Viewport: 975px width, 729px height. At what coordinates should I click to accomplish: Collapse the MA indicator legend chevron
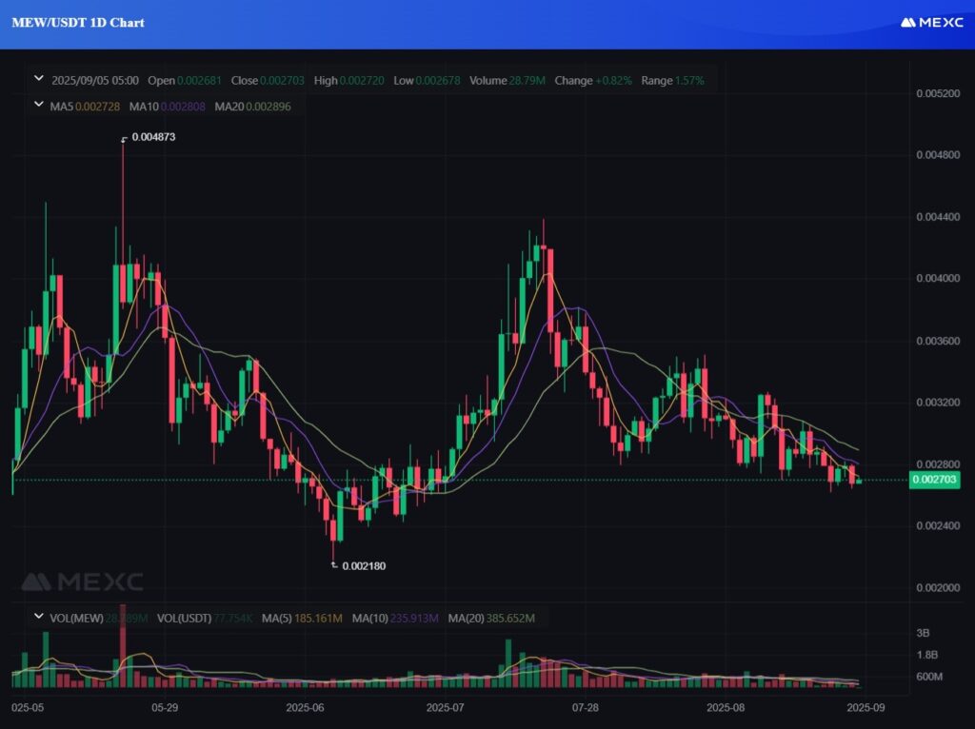(38, 105)
